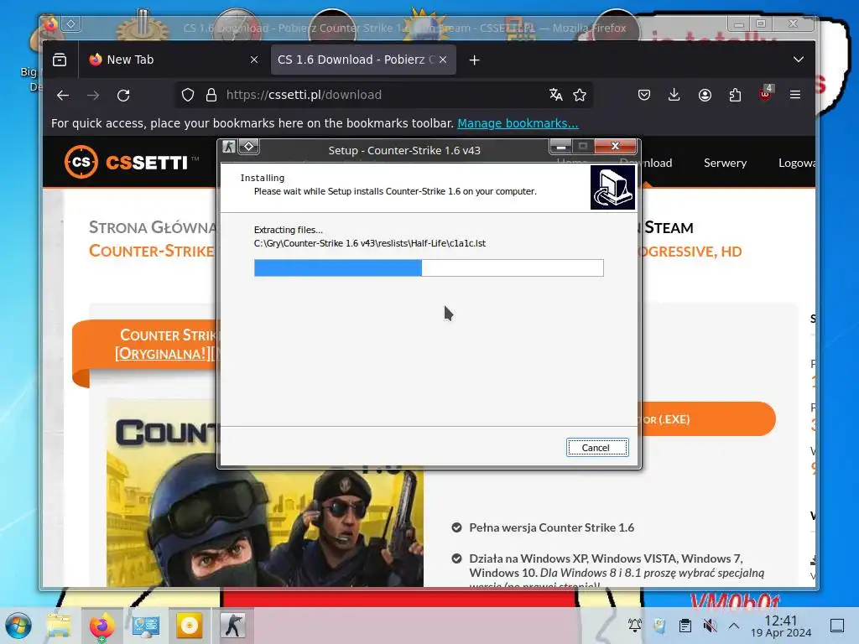Click the notifications bell tray icon

(635, 626)
